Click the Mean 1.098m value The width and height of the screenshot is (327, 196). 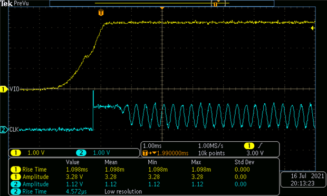[114, 170]
